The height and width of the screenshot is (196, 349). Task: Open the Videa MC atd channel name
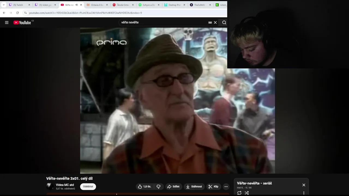[x=65, y=185]
